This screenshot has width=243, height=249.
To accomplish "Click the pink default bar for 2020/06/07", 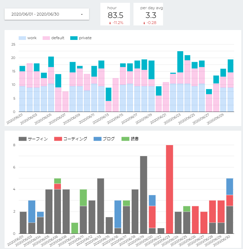I will [x=66, y=101].
